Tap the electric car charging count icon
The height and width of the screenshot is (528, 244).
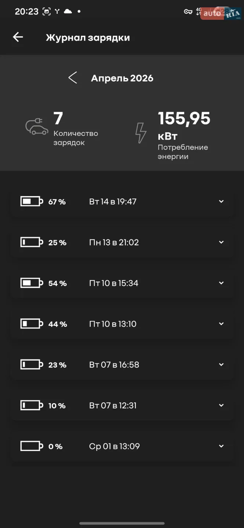click(x=37, y=126)
